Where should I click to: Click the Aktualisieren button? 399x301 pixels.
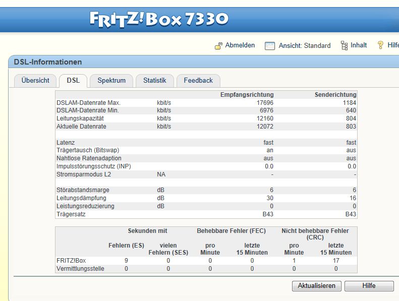pos(317,286)
